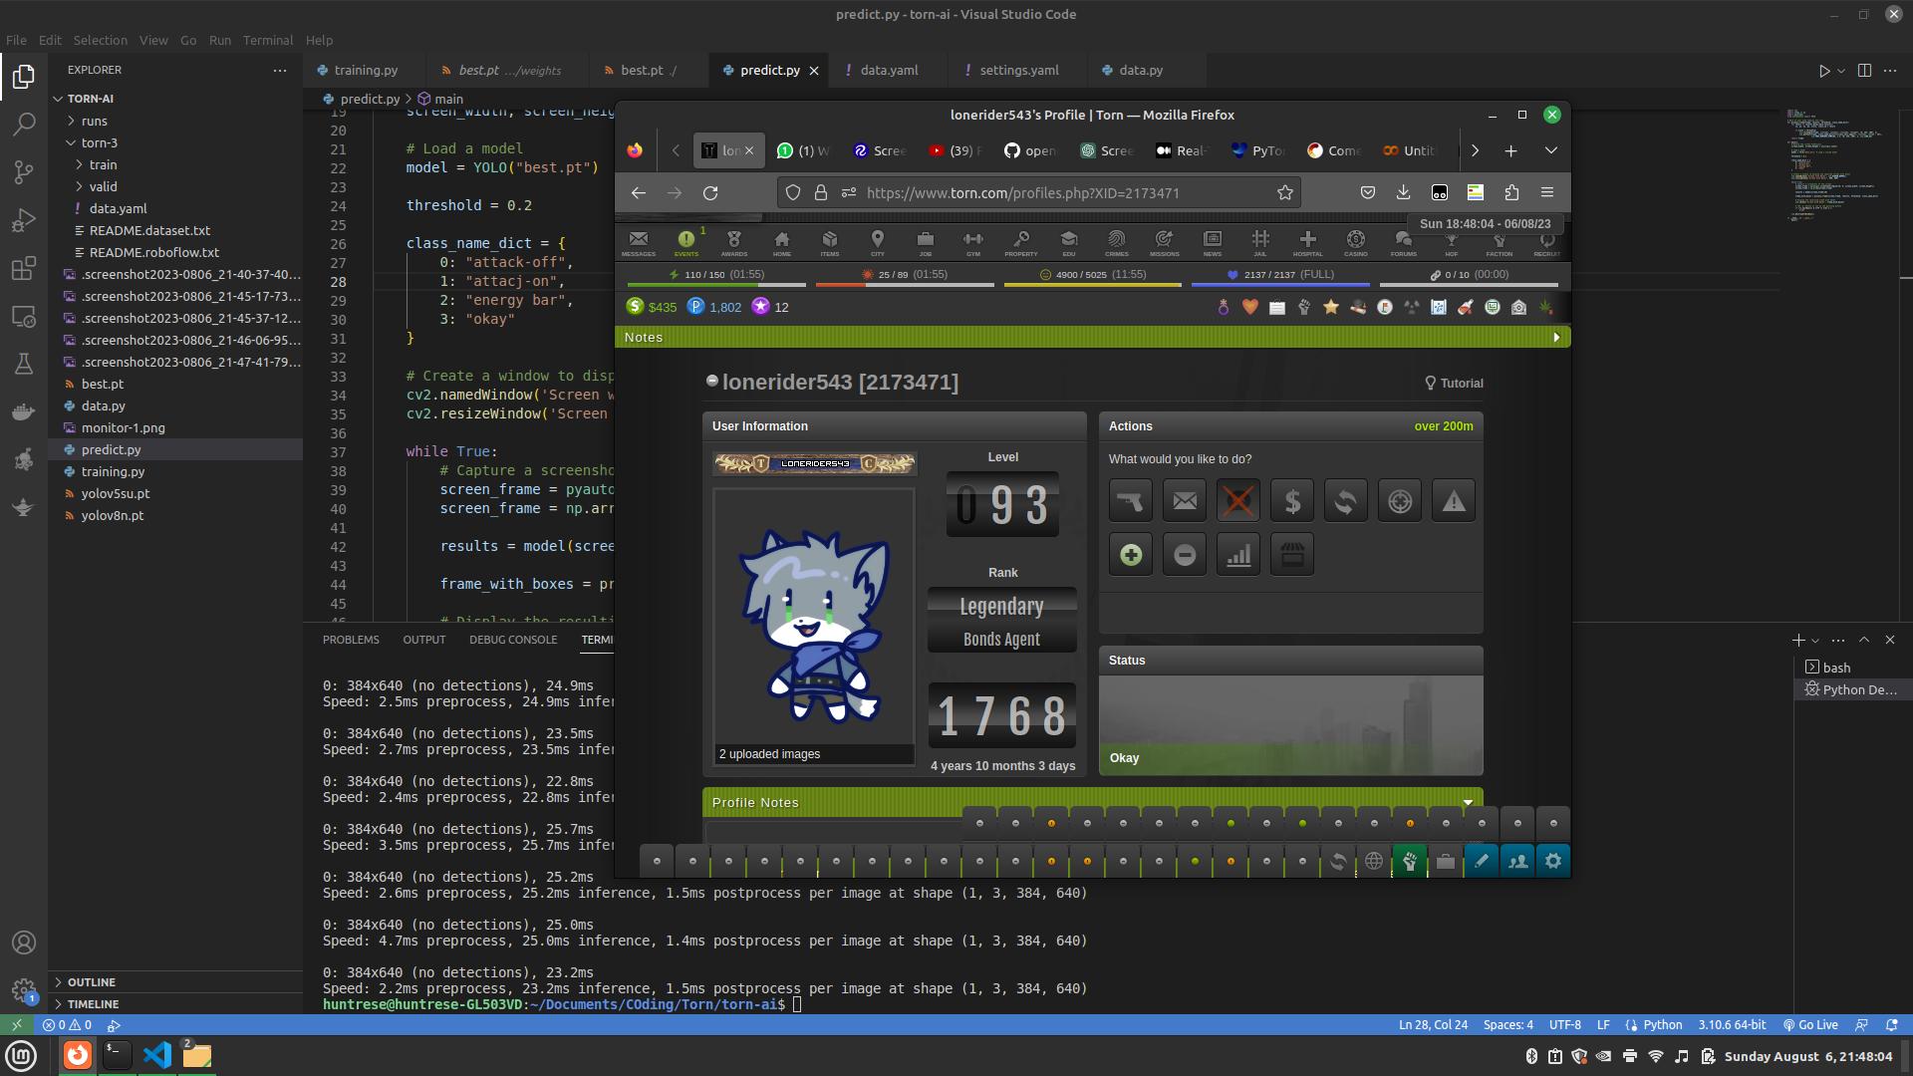Screen dimensions: 1913x1076
Task: Place a bounty with the crosshair action
Action: tap(1400, 500)
